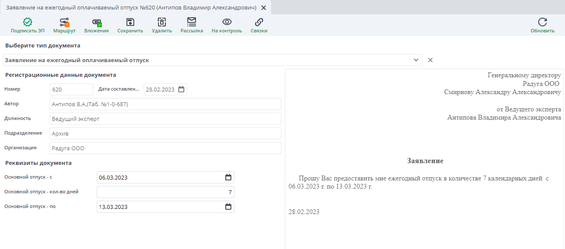Viewport: 565px width, 249px height.
Task: Click Регистрационные данные документа heading
Action: [x=61, y=75]
